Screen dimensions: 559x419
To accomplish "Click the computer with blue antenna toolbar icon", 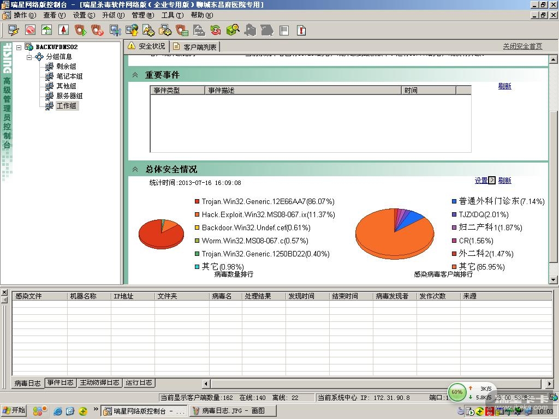I will [x=115, y=31].
